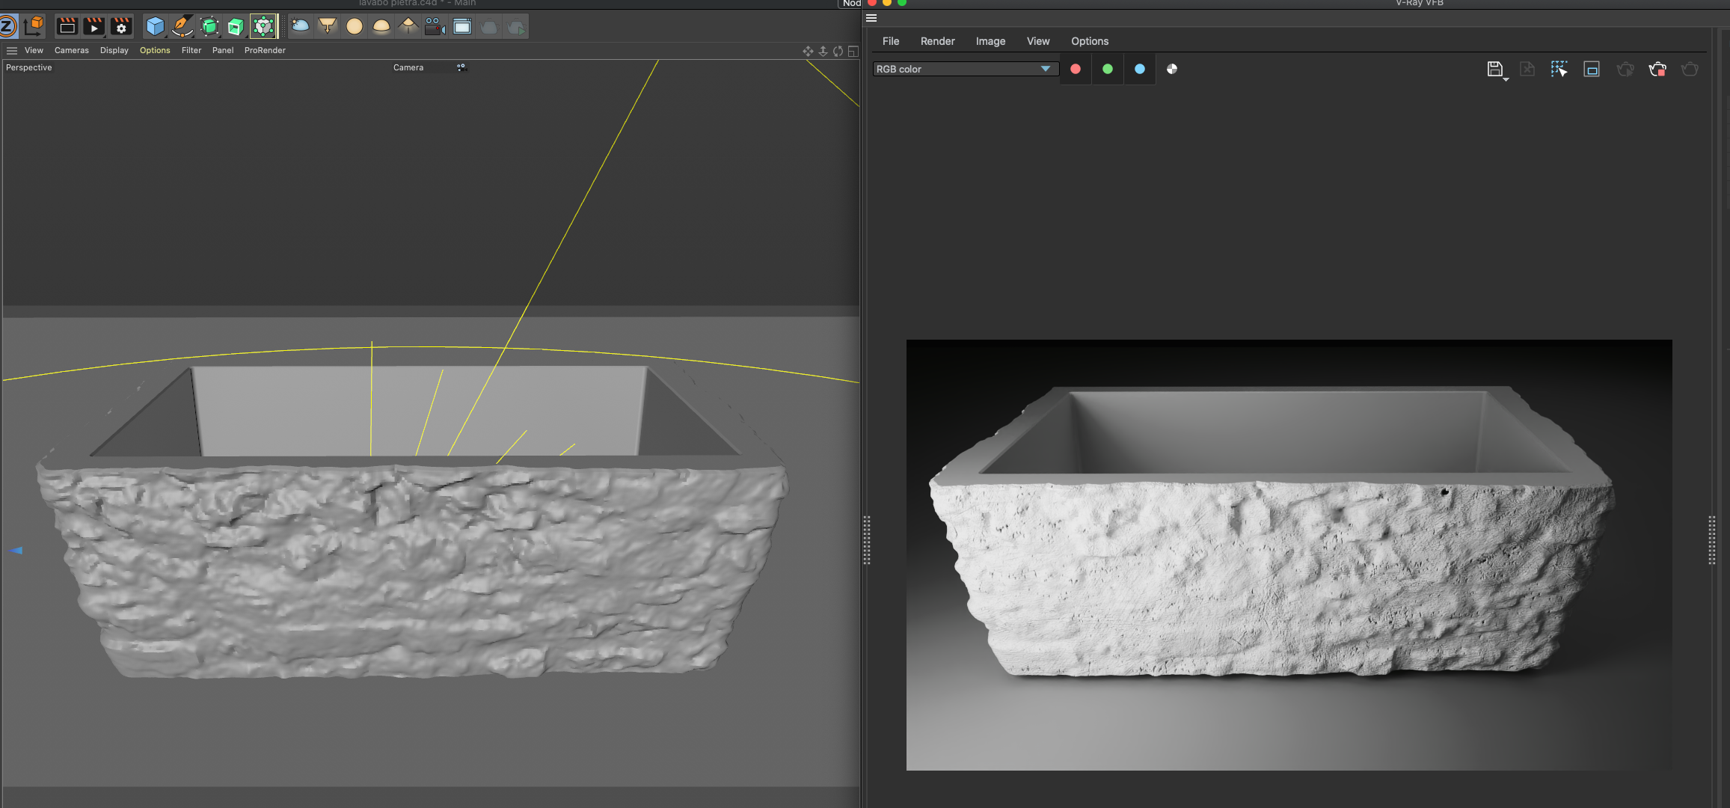Add a V-Ray physical camera
The image size is (1730, 808).
point(435,27)
